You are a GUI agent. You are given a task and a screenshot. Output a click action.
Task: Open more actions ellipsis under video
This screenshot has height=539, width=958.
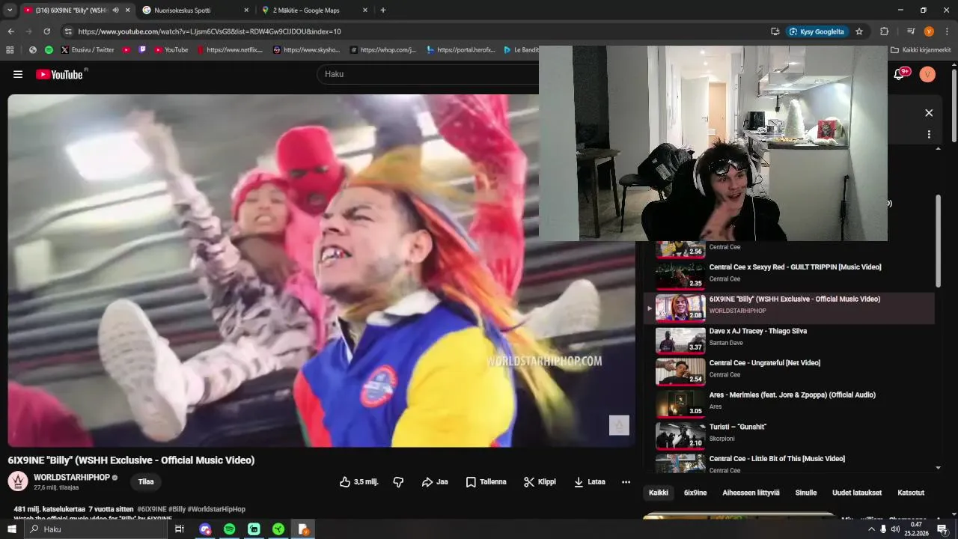[x=626, y=482]
